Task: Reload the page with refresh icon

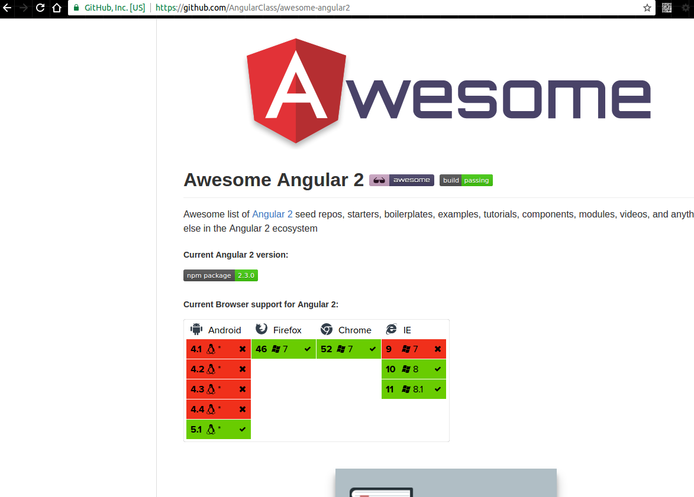Action: pos(40,8)
